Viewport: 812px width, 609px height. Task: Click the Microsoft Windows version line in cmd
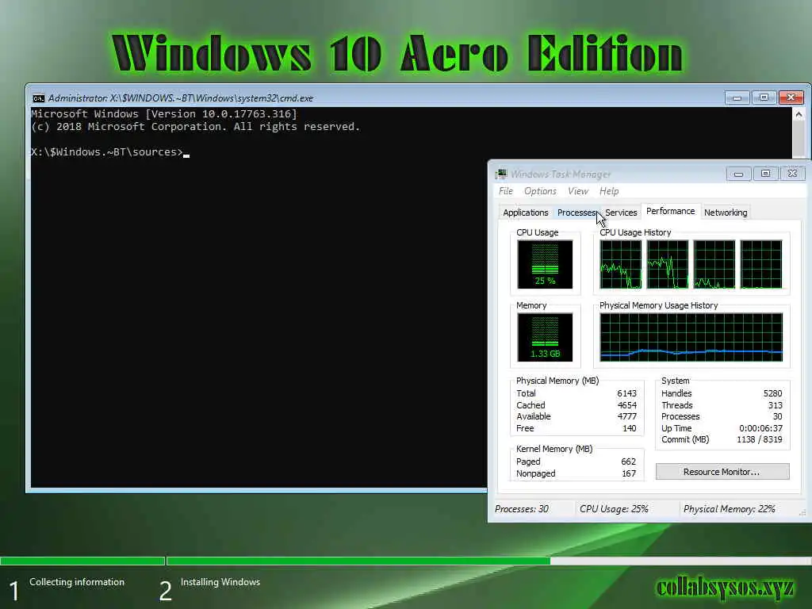(x=163, y=114)
